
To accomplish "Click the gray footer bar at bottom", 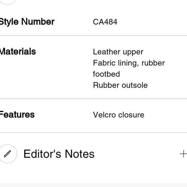I will click(x=93, y=185).
